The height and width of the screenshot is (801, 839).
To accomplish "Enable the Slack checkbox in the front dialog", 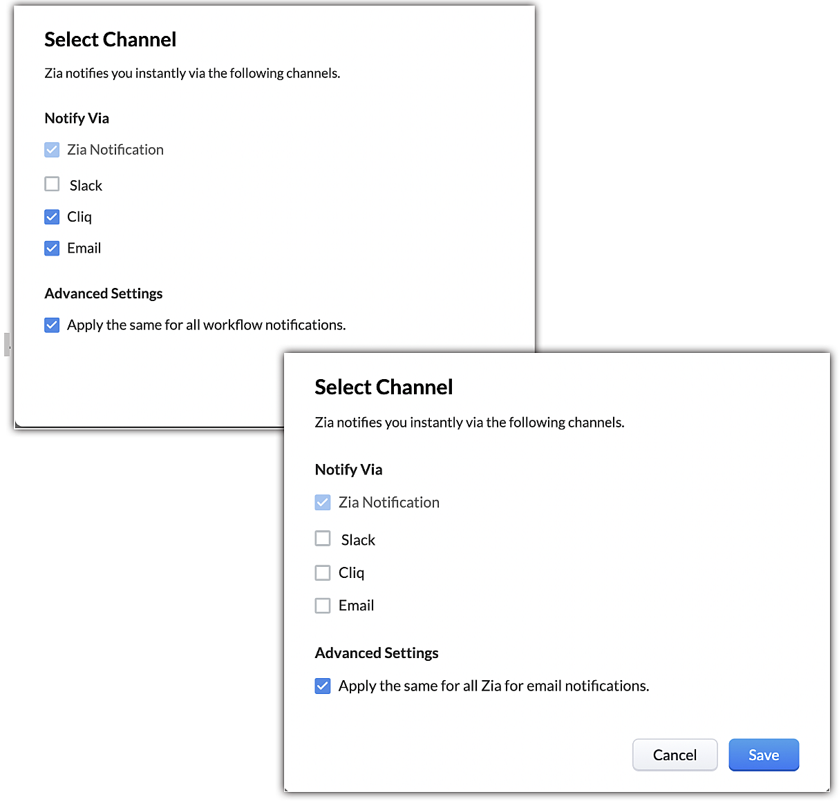I will coord(323,538).
